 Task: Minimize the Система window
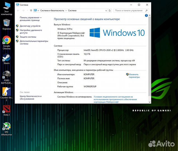pyautogui.click(x=131, y=5)
